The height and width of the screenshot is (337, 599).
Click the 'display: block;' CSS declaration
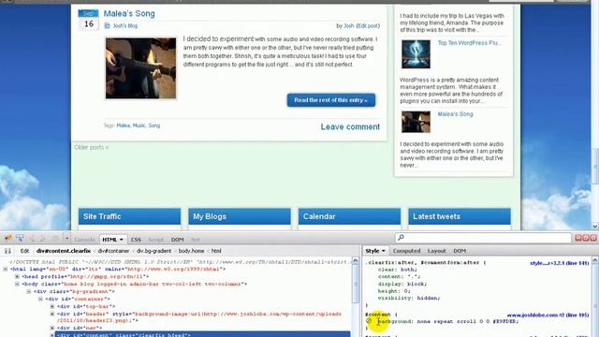coord(402,284)
